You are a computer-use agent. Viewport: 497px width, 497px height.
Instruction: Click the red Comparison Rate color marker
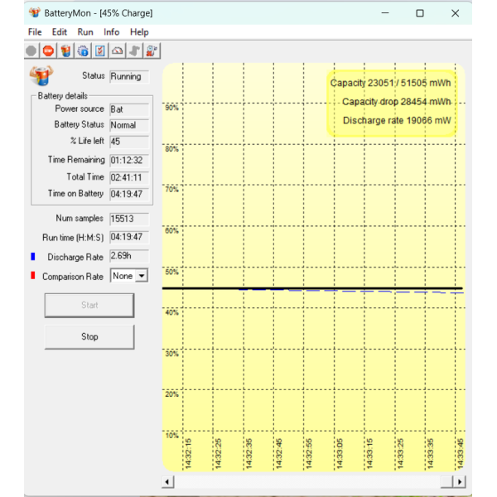click(32, 276)
